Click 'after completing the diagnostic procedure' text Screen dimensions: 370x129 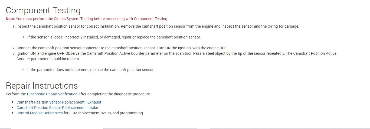click(114, 94)
